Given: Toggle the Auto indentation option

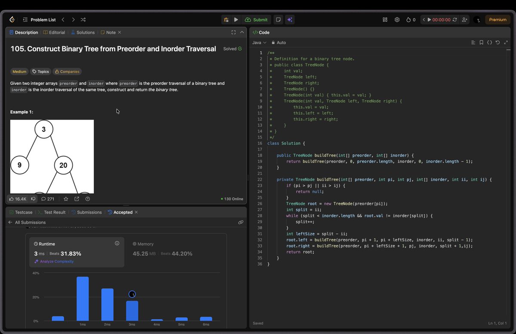Looking at the screenshot, I should click(x=278, y=43).
